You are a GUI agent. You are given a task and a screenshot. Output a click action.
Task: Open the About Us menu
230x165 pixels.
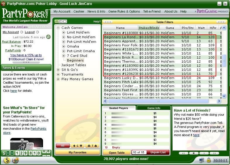click(171, 11)
